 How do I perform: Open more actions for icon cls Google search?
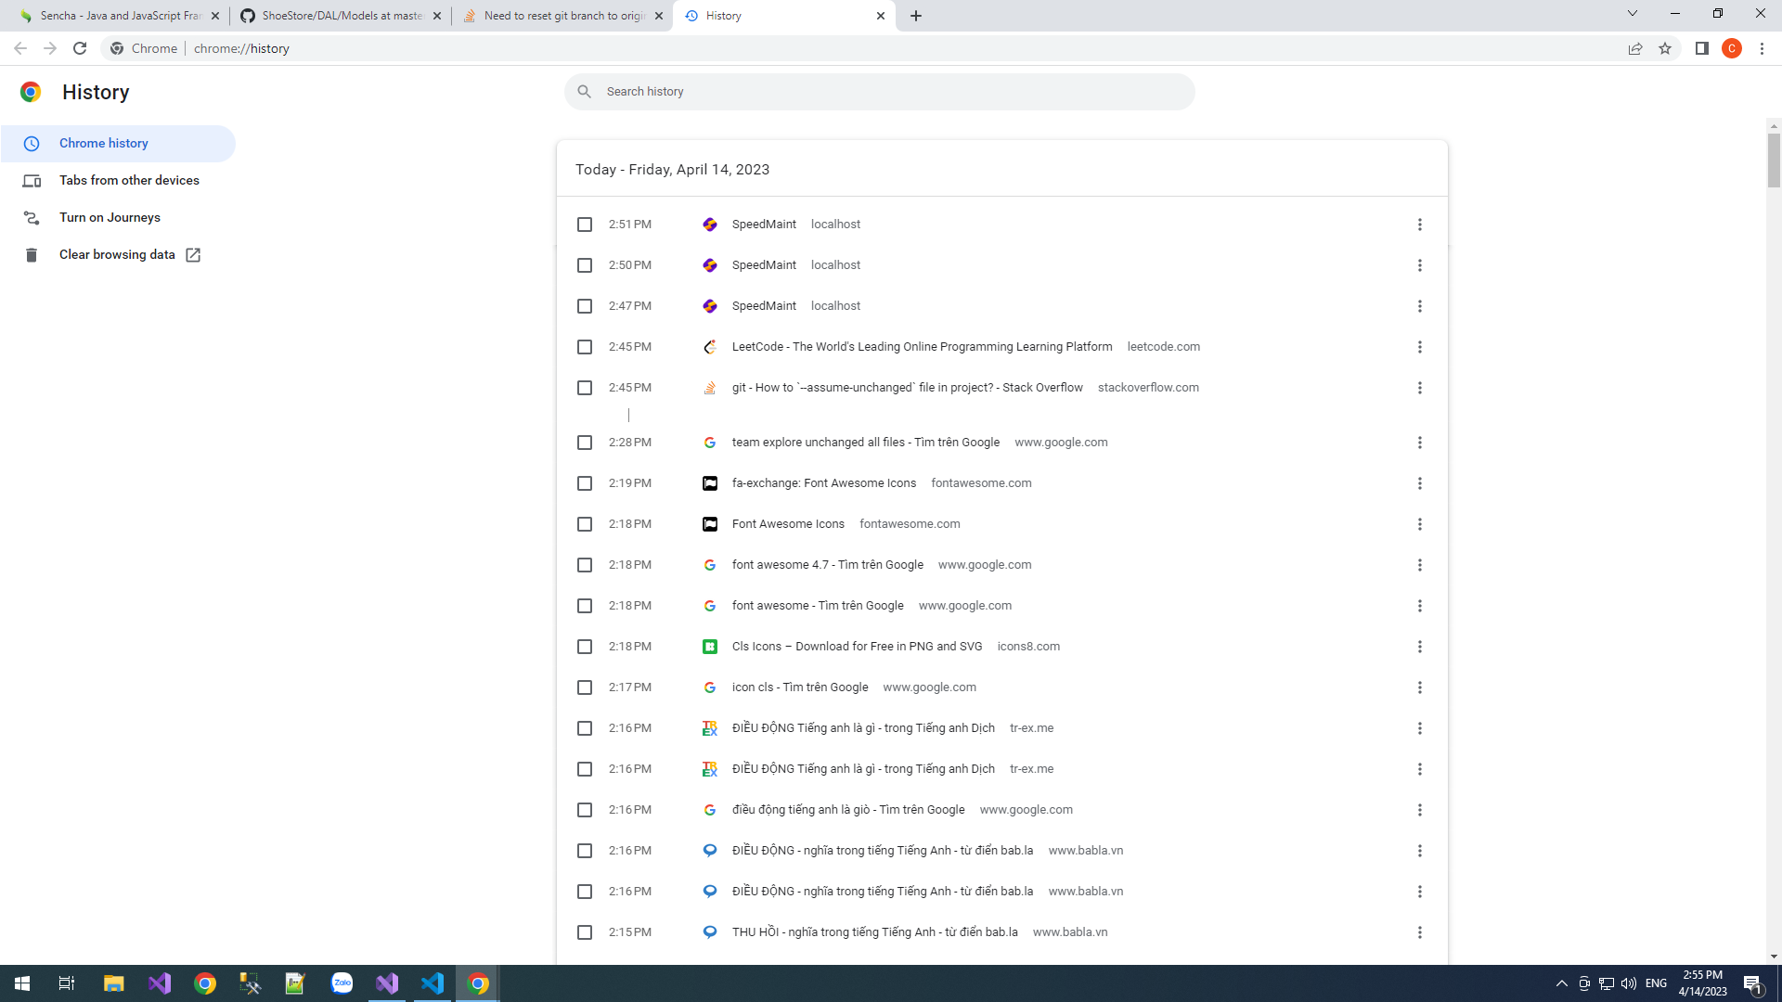point(1420,687)
